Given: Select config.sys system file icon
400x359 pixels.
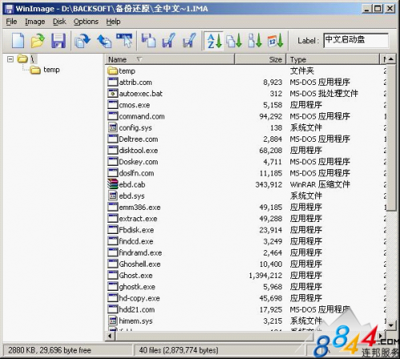Looking at the screenshot, I should (x=113, y=127).
